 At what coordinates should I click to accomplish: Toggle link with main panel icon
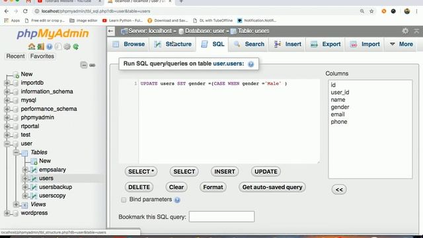pyautogui.click(x=93, y=65)
